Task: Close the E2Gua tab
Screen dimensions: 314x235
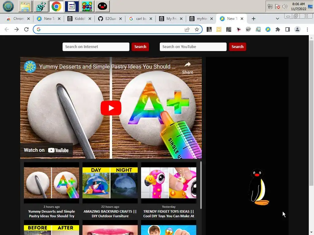Action: (x=120, y=19)
